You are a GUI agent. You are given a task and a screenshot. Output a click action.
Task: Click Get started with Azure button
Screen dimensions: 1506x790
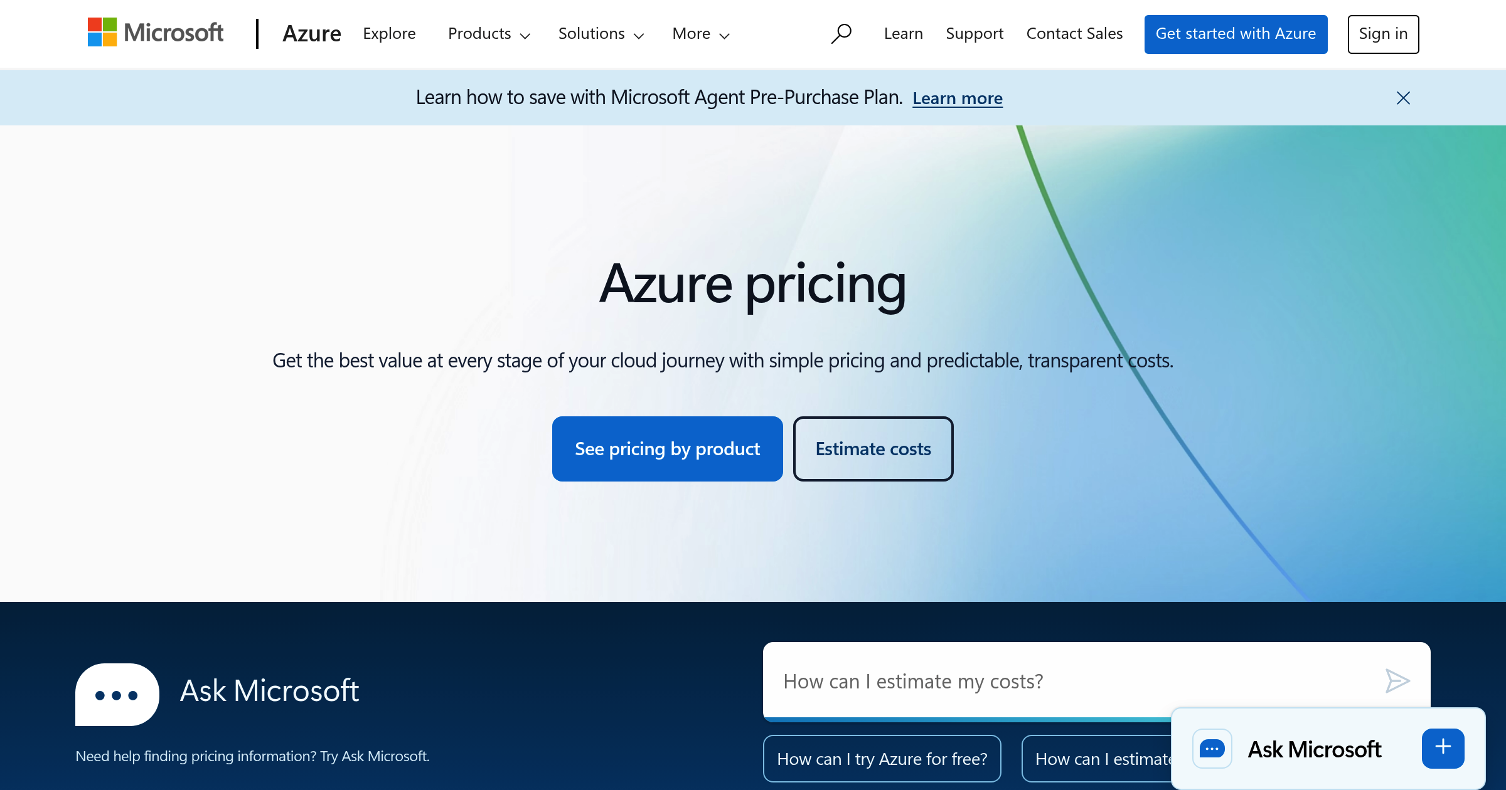click(x=1236, y=34)
